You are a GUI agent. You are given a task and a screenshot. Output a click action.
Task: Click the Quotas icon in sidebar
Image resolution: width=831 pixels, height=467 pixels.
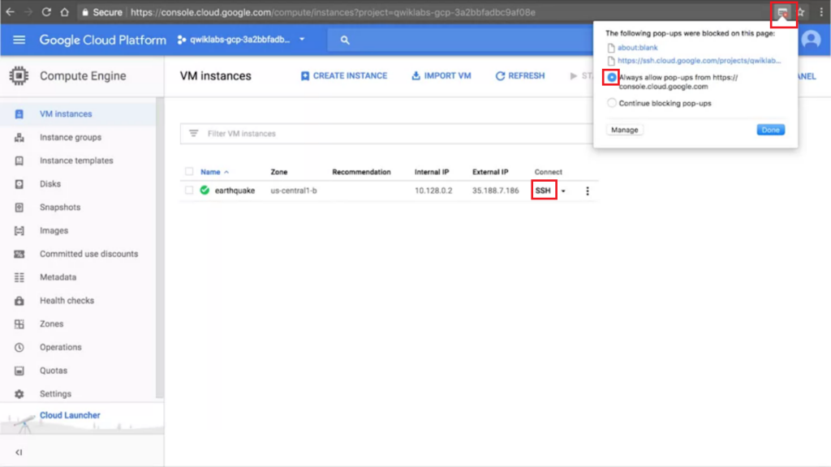[19, 371]
